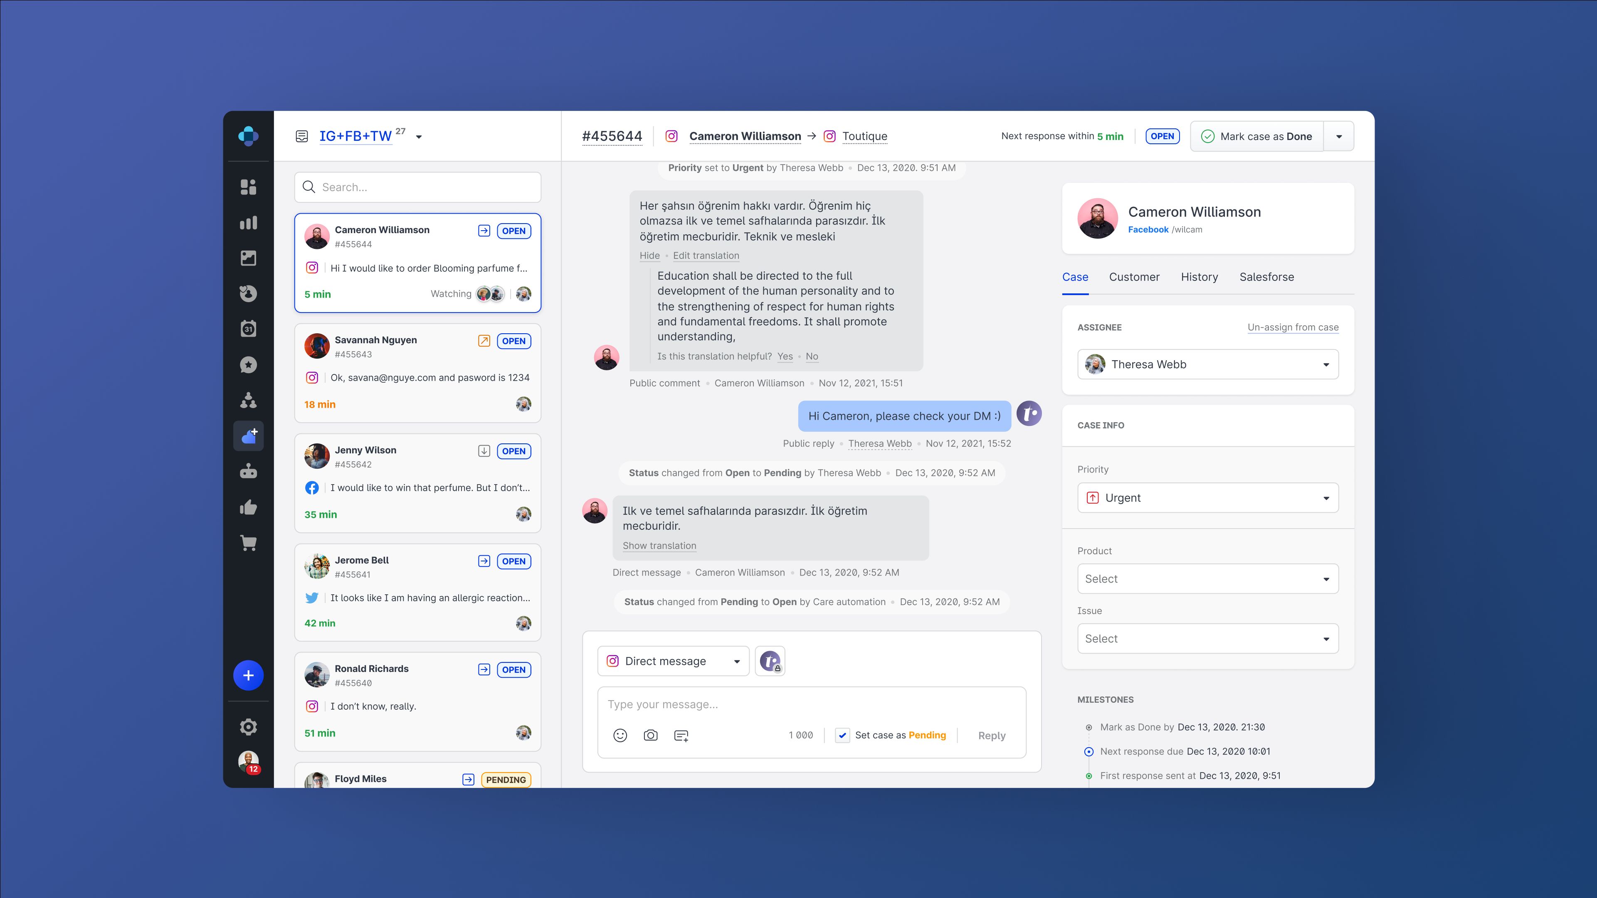Click the blue plus create button
This screenshot has height=898, width=1597.
click(248, 676)
